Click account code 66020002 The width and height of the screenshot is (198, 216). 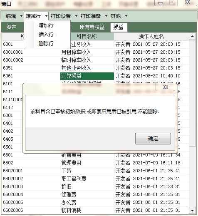(x=13, y=179)
